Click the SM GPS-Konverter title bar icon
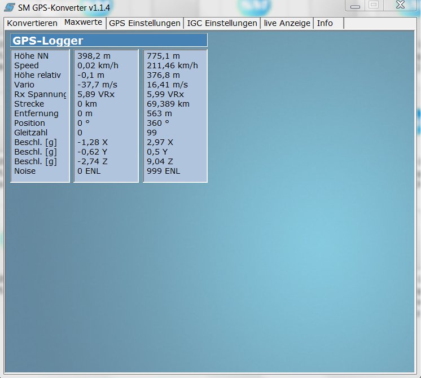The width and height of the screenshot is (421, 378). 10,7
